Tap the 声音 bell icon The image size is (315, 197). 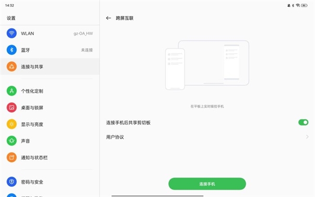pyautogui.click(x=12, y=141)
